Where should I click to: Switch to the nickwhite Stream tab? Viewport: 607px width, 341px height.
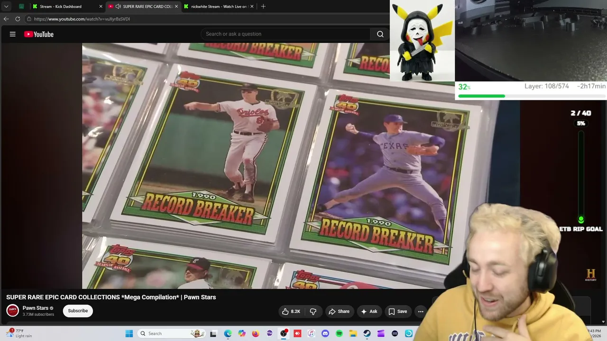pos(219,7)
